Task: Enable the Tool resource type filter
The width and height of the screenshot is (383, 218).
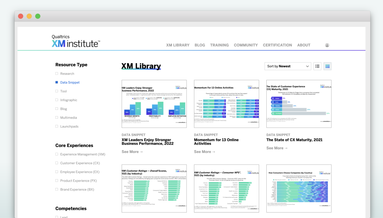Action: click(57, 91)
